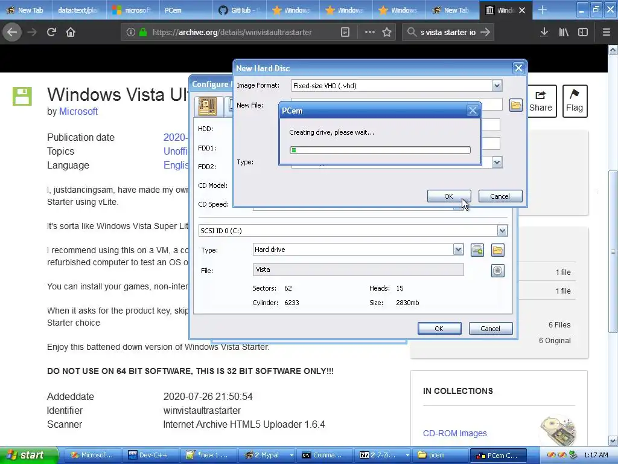Expand Mypal taskbar group arrow
The width and height of the screenshot is (618, 464).
click(x=291, y=456)
